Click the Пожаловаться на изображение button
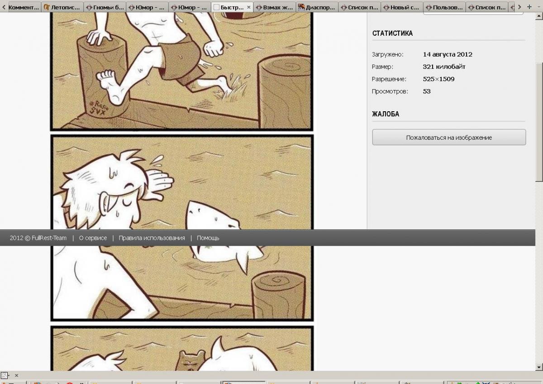Screen dimensions: 543x384 pos(449,137)
